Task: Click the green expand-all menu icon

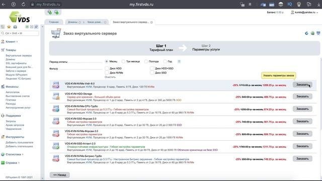Action: [27, 27]
